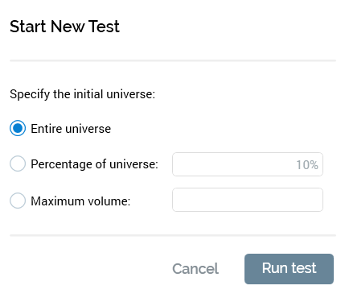
Task: Click the 10% placeholder text in the field
Action: click(x=307, y=165)
